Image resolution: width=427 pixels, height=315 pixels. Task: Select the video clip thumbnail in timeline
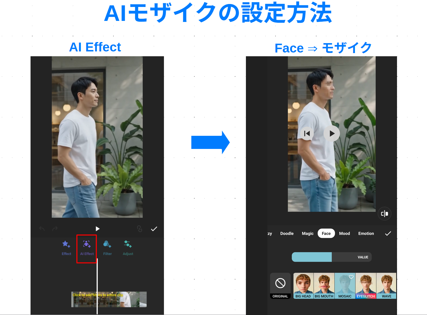point(109,299)
